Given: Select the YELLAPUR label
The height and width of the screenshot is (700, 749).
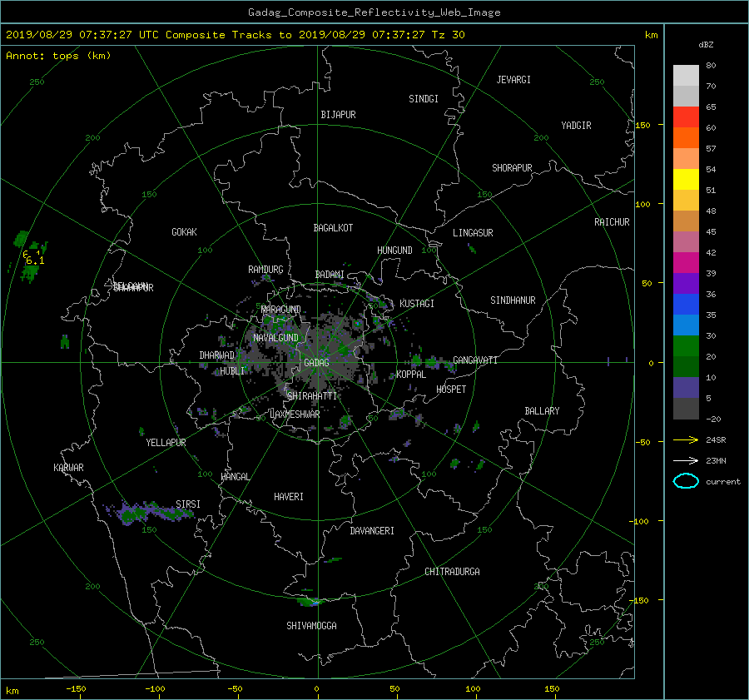Looking at the screenshot, I should 166,443.
